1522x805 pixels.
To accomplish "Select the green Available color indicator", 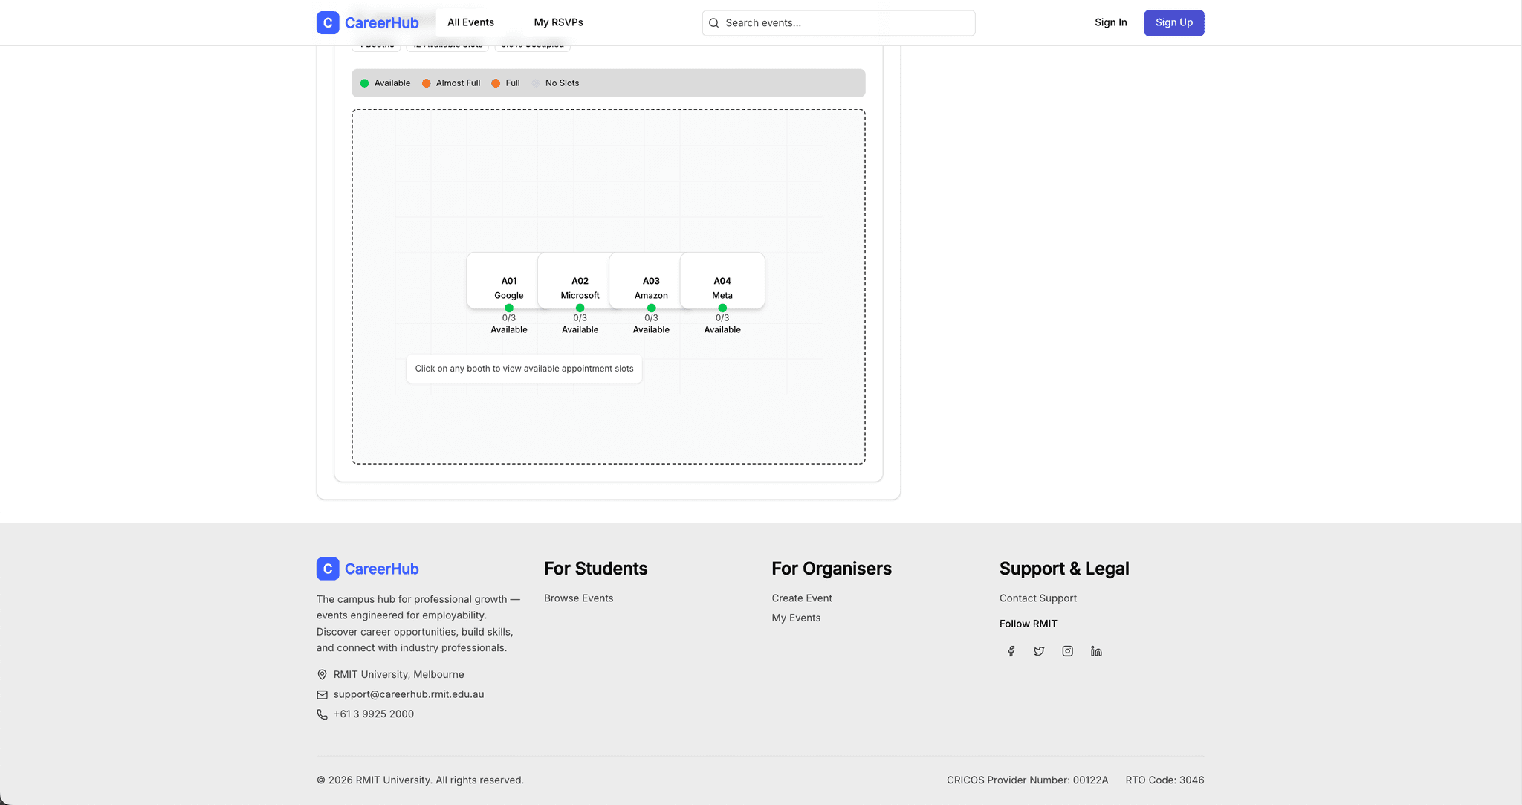I will click(x=364, y=83).
